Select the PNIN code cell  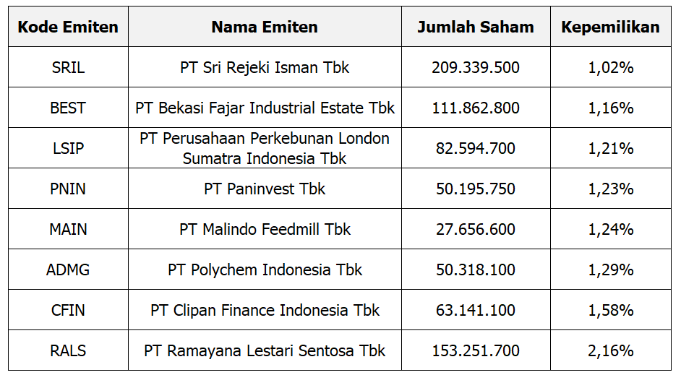[x=68, y=189]
